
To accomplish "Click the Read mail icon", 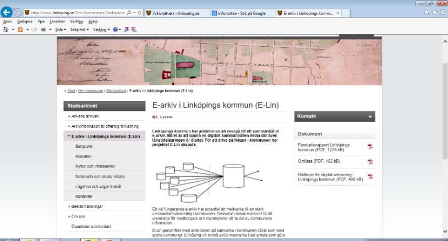I will coord(34,29).
